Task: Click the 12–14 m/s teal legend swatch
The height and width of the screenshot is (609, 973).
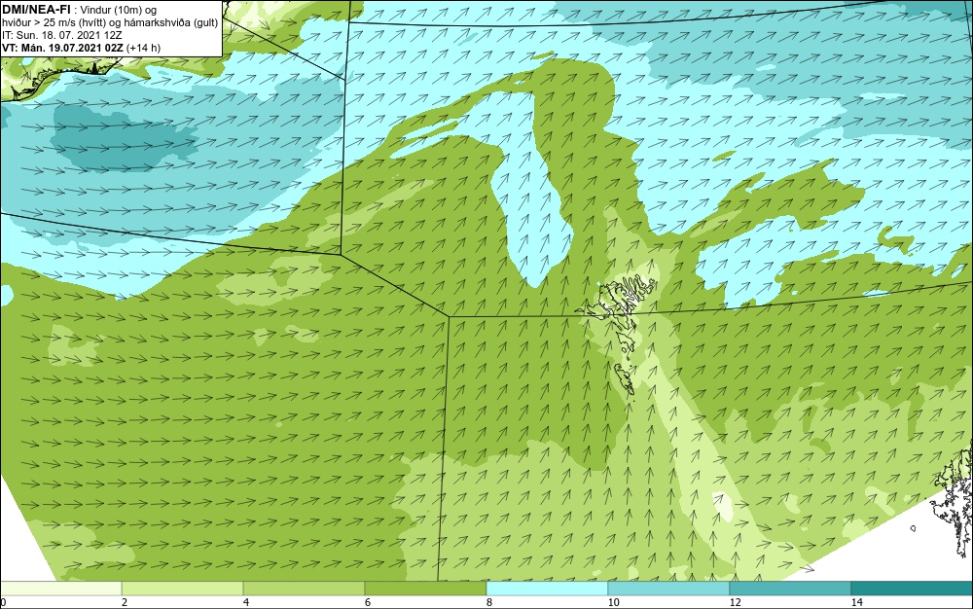Action: pos(790,589)
